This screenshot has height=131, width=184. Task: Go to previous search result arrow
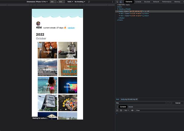pos(167,103)
